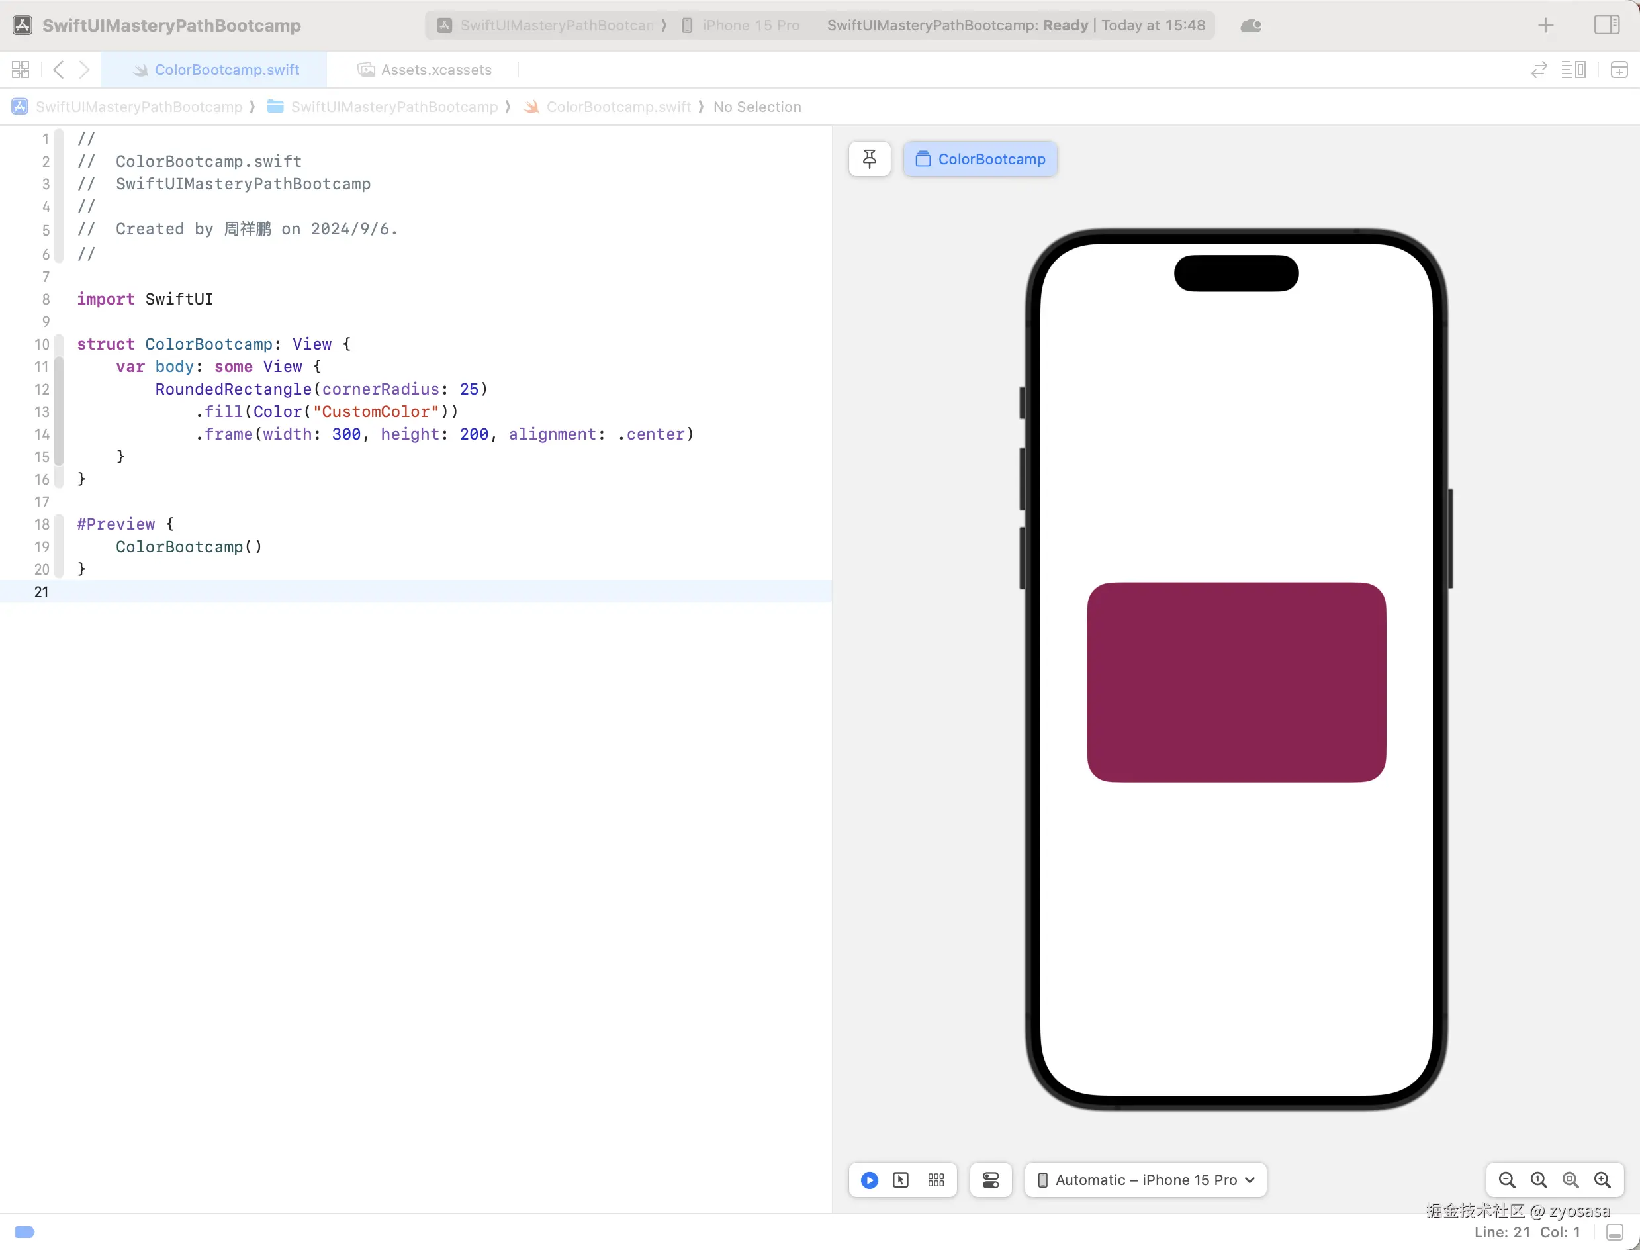
Task: Open preview Variants grid
Action: [x=936, y=1180]
